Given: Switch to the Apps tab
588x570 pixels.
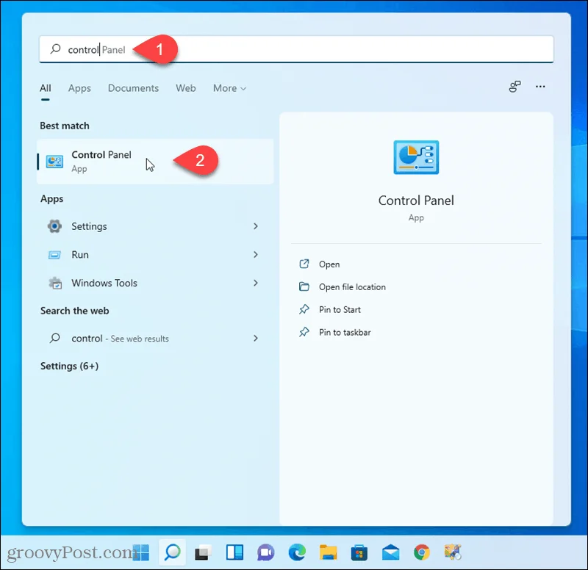Looking at the screenshot, I should [79, 88].
